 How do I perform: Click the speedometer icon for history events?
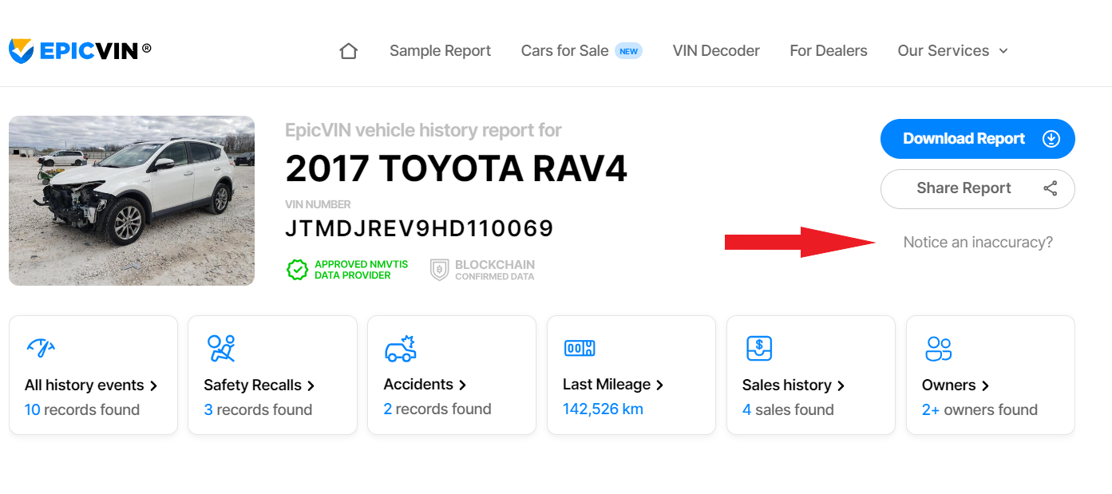coord(40,348)
